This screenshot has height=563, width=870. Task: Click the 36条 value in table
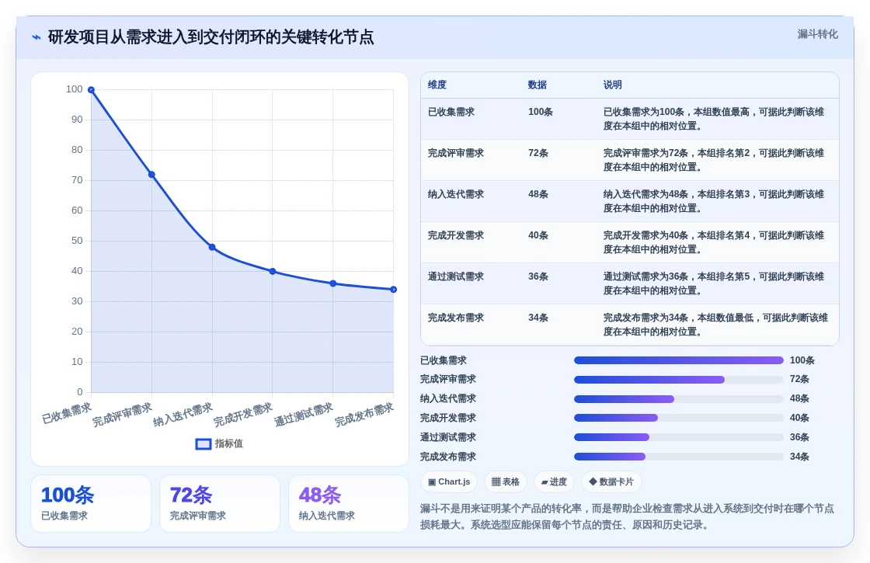[x=538, y=276]
